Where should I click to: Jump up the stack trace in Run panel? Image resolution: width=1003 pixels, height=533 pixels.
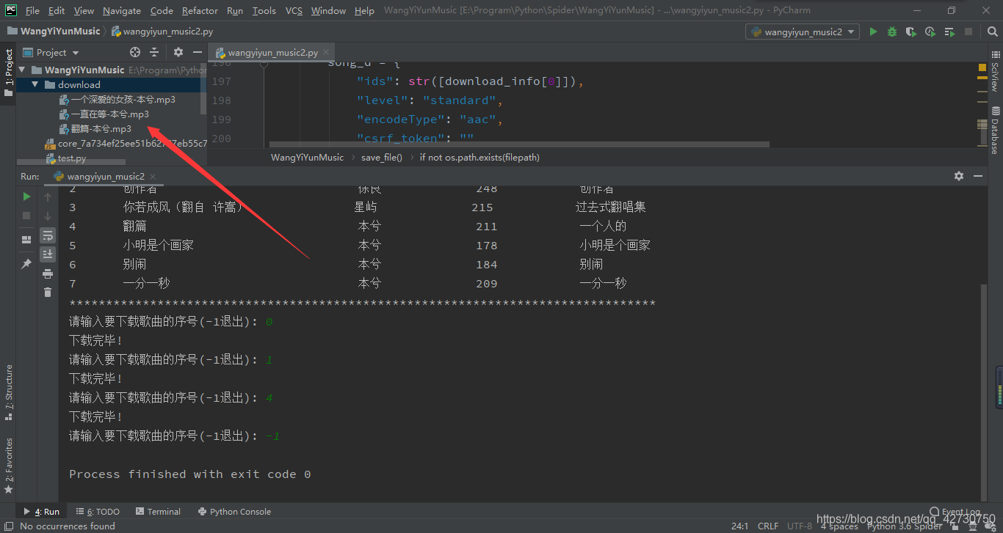pyautogui.click(x=48, y=196)
